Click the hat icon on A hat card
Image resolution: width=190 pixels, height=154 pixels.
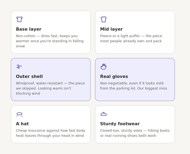(19, 114)
